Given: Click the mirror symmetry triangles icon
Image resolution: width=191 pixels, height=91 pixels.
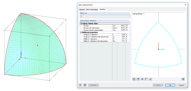Looking at the screenshot, I should [x=150, y=79].
